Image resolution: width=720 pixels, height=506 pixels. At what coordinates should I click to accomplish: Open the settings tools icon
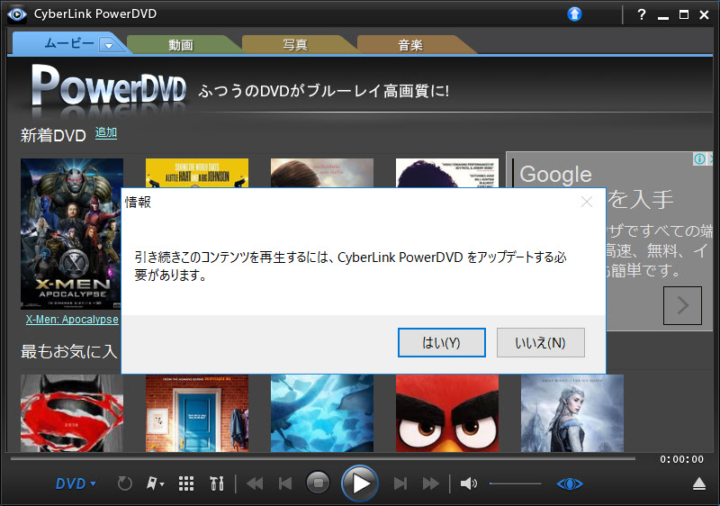pyautogui.click(x=217, y=483)
